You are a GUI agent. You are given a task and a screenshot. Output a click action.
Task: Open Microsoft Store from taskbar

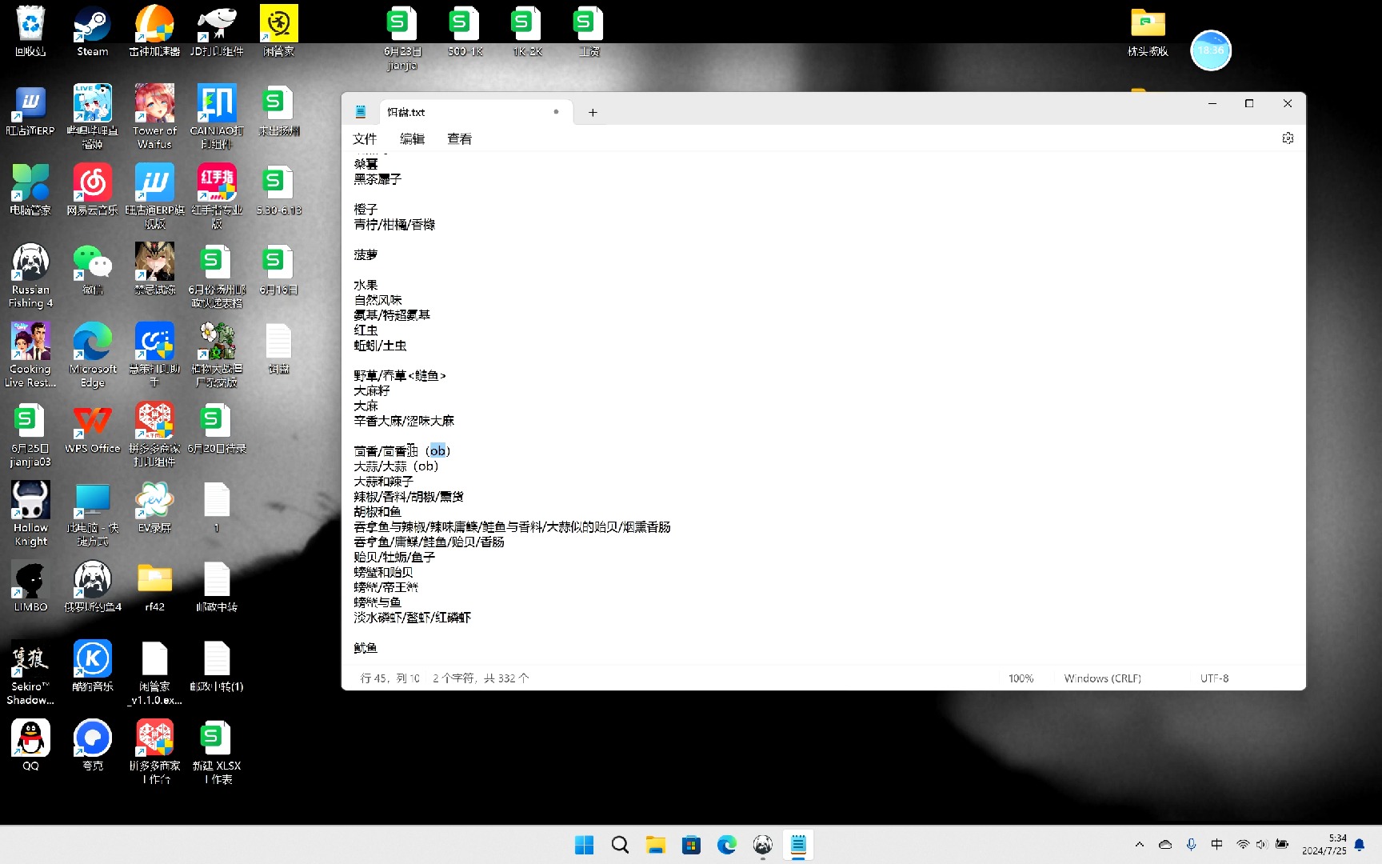pyautogui.click(x=691, y=845)
